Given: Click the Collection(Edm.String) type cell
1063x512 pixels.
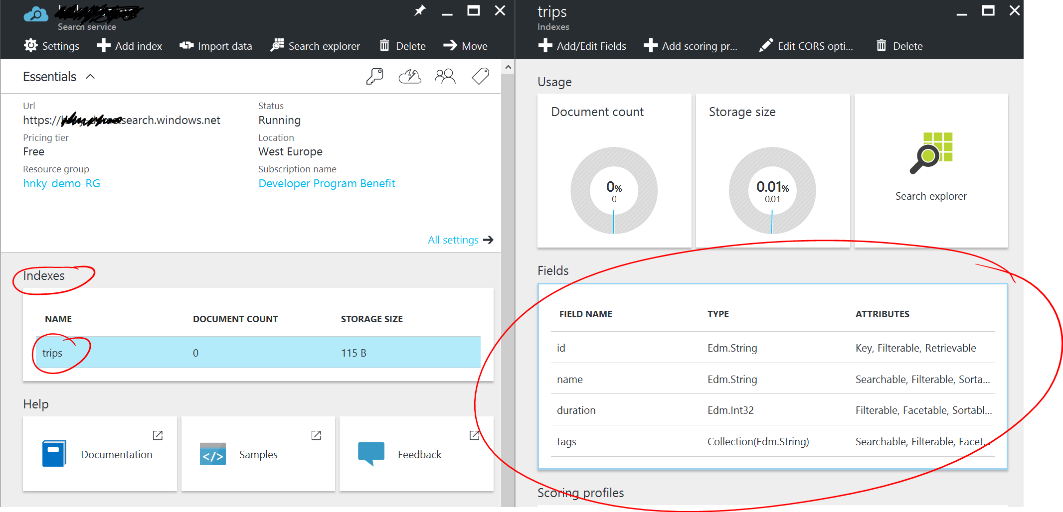Looking at the screenshot, I should click(758, 442).
